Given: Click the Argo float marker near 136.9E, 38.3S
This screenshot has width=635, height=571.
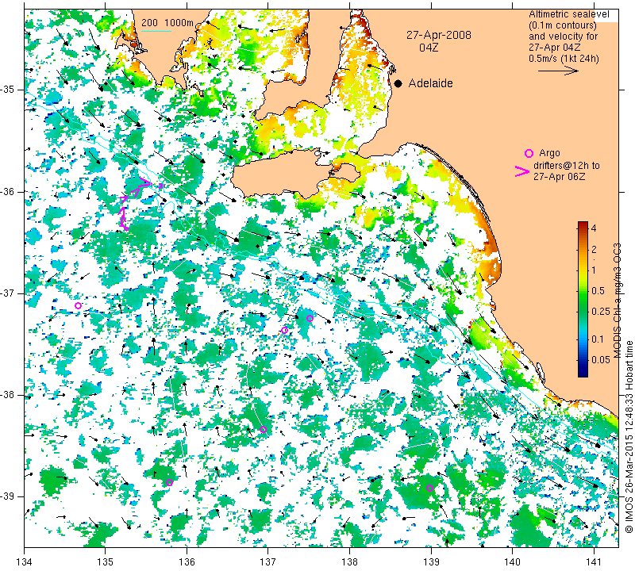Looking at the screenshot, I should coord(263,429).
